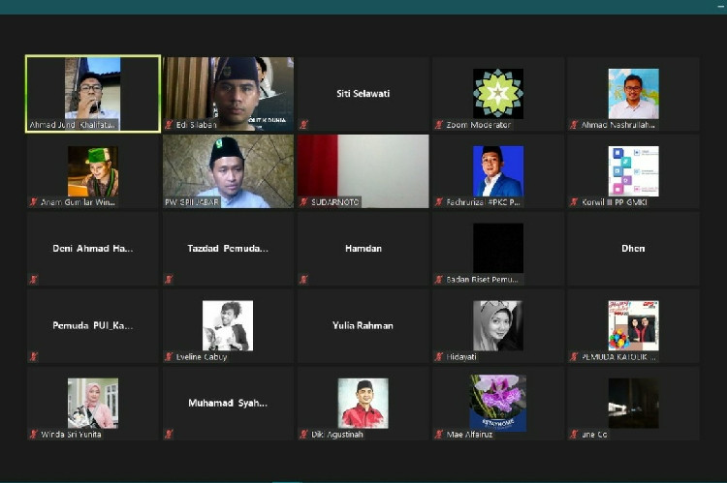Image resolution: width=727 pixels, height=483 pixels.
Task: Click muted mic icon on Siti Selawati tile
Action: tap(304, 125)
